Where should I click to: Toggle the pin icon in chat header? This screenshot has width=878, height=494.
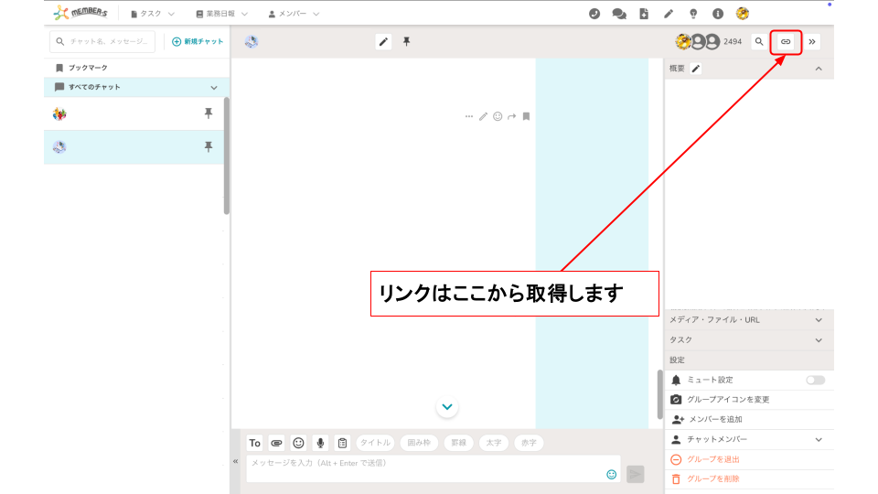[407, 42]
